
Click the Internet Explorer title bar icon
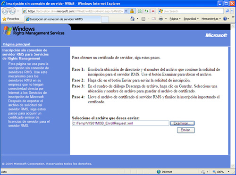(3, 3)
